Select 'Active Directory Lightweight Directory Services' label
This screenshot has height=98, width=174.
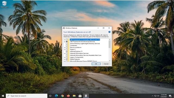click(85, 44)
